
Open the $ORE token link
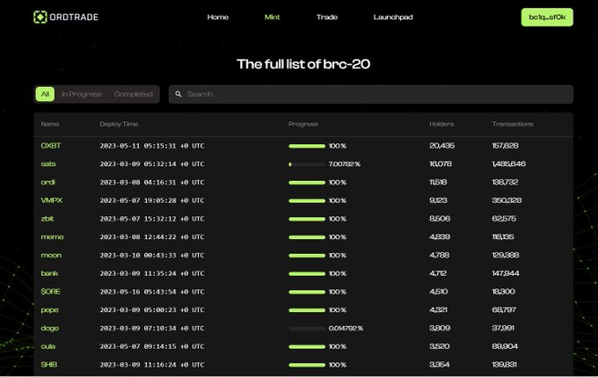[x=50, y=292]
